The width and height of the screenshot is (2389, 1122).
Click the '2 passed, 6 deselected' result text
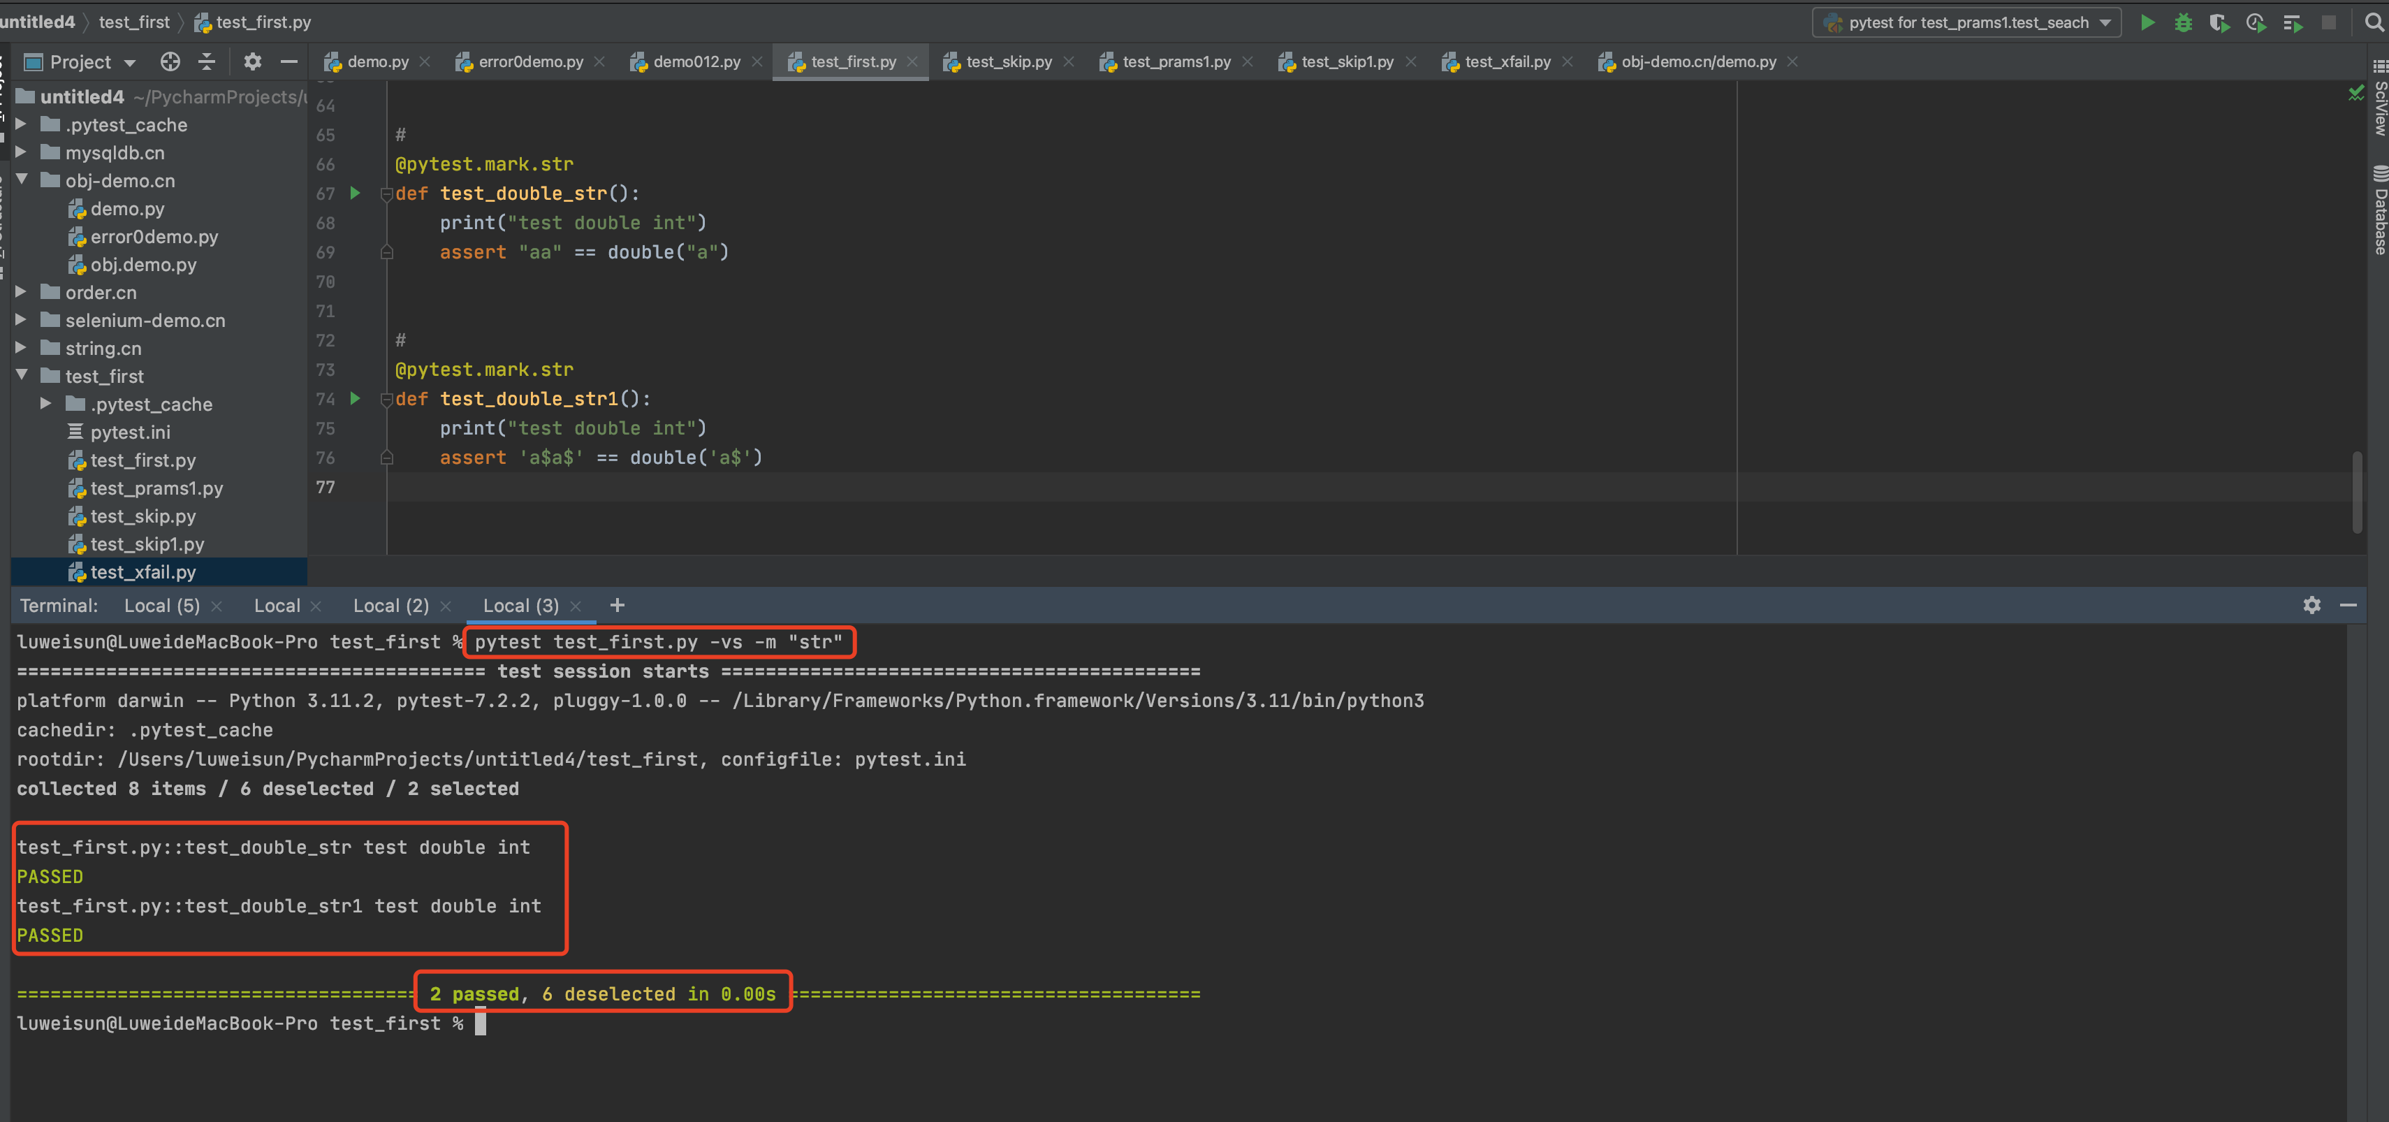603,993
